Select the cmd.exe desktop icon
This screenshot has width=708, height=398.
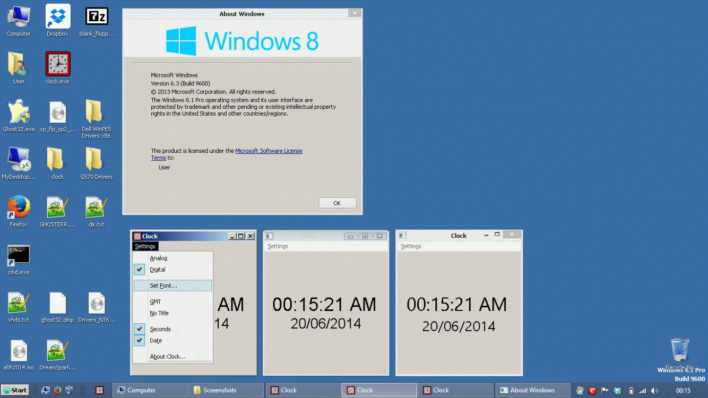point(19,255)
